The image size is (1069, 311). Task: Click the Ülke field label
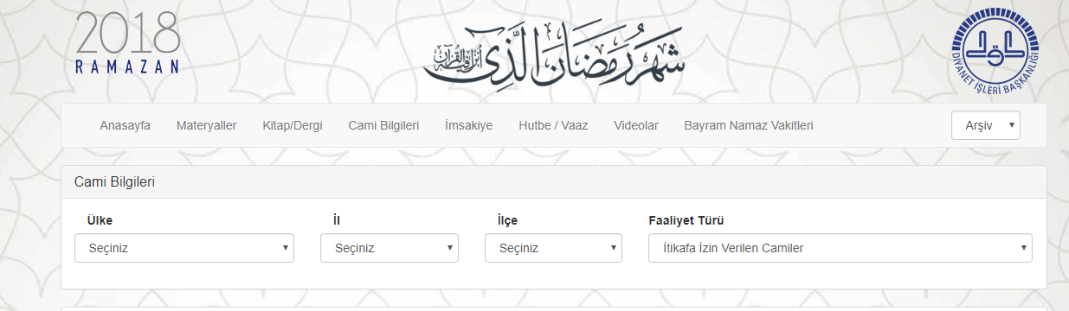coord(100,220)
